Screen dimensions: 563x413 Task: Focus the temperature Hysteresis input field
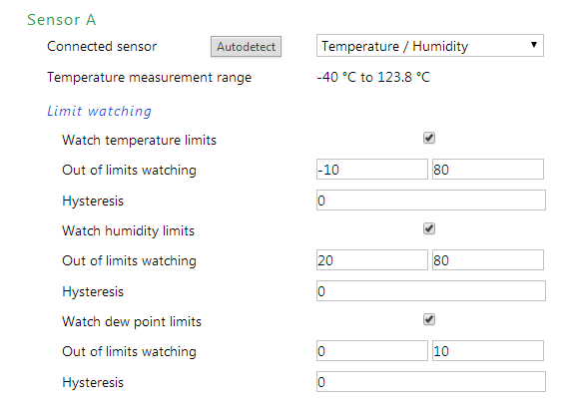(431, 201)
